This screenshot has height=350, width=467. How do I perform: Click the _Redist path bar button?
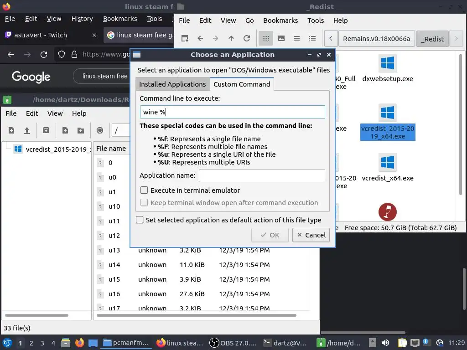click(432, 39)
